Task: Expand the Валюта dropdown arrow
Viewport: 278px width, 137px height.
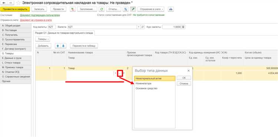Action: click(x=139, y=27)
